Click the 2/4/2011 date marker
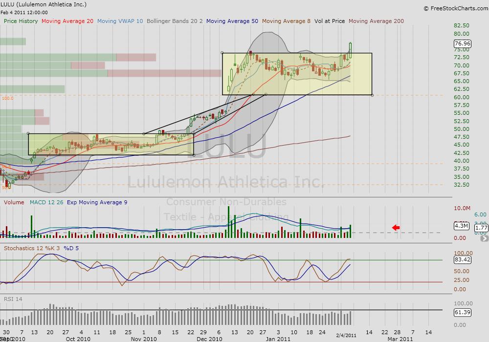 346,336
